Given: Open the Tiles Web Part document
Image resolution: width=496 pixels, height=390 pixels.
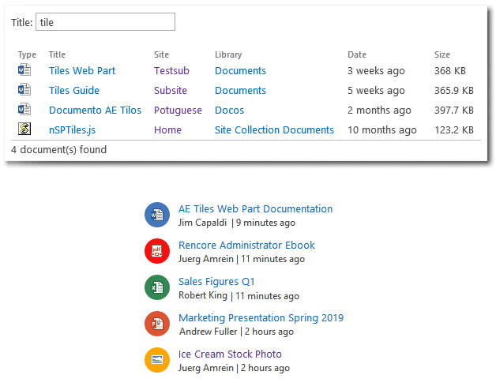Looking at the screenshot, I should [x=82, y=70].
